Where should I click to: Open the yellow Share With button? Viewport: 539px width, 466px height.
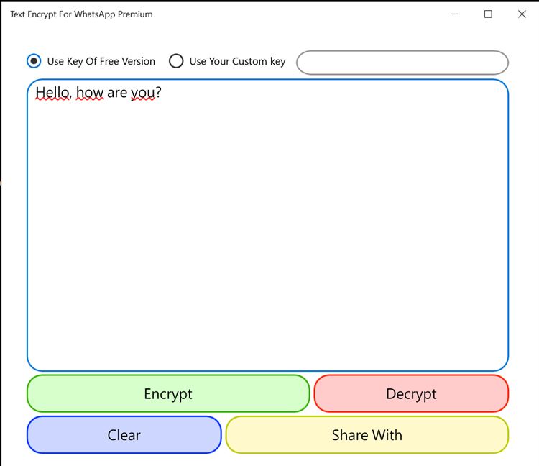click(367, 435)
